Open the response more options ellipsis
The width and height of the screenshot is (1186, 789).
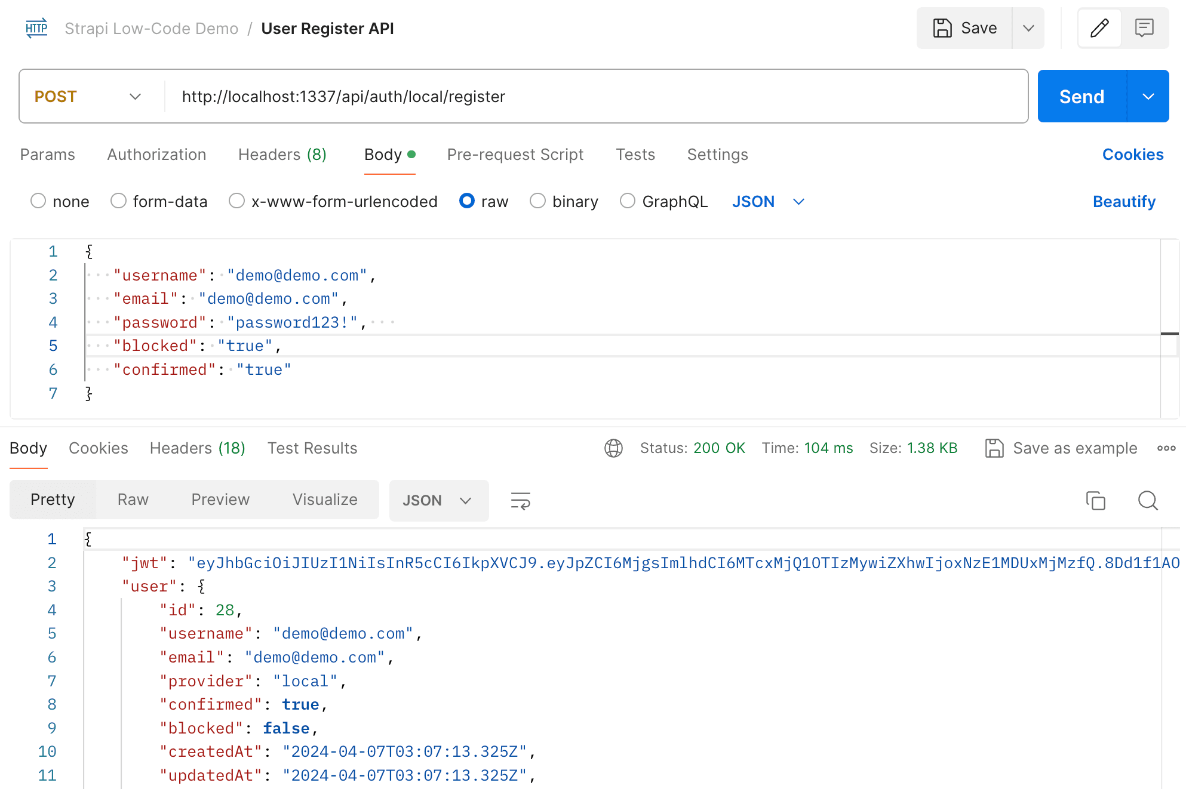pos(1166,448)
